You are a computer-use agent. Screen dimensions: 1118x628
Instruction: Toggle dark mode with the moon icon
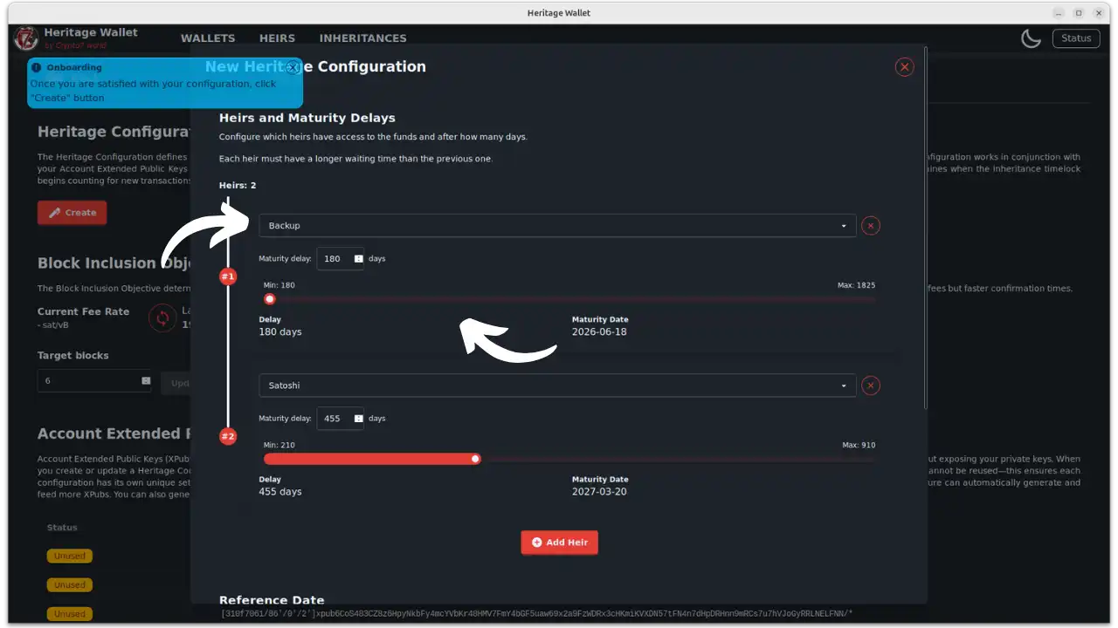click(x=1031, y=38)
